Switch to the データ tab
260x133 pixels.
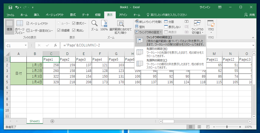(85, 15)
